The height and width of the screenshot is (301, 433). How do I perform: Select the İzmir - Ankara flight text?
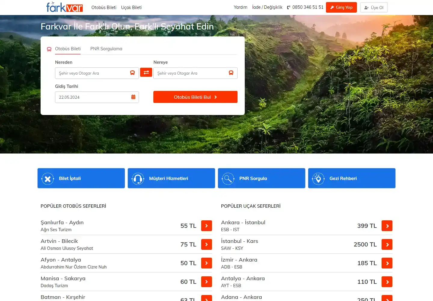coord(239,260)
